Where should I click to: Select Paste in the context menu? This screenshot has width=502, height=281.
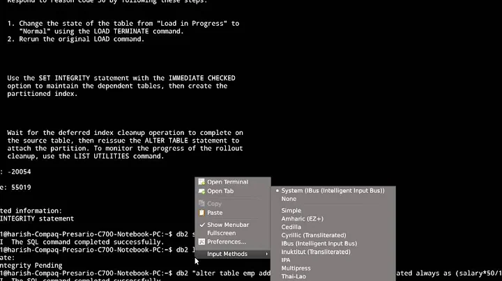click(233, 213)
